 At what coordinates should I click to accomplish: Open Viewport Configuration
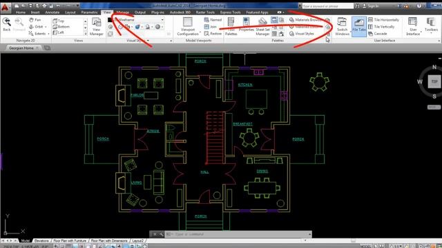(188, 27)
